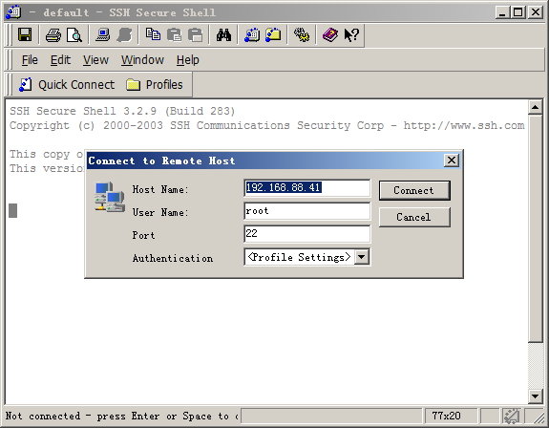Image resolution: width=549 pixels, height=428 pixels.
Task: Open Print Preview from the toolbar
Action: point(74,35)
